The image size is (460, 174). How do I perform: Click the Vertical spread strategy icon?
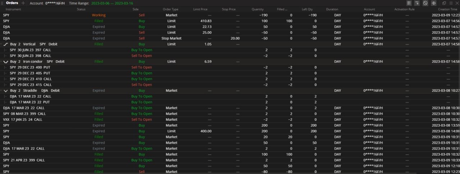5,44
